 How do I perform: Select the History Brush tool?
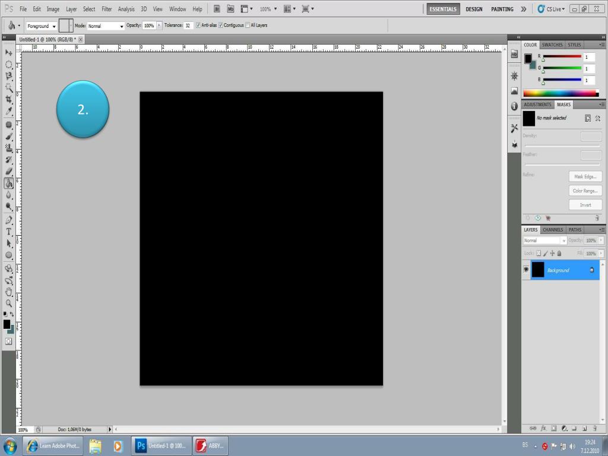[8, 160]
